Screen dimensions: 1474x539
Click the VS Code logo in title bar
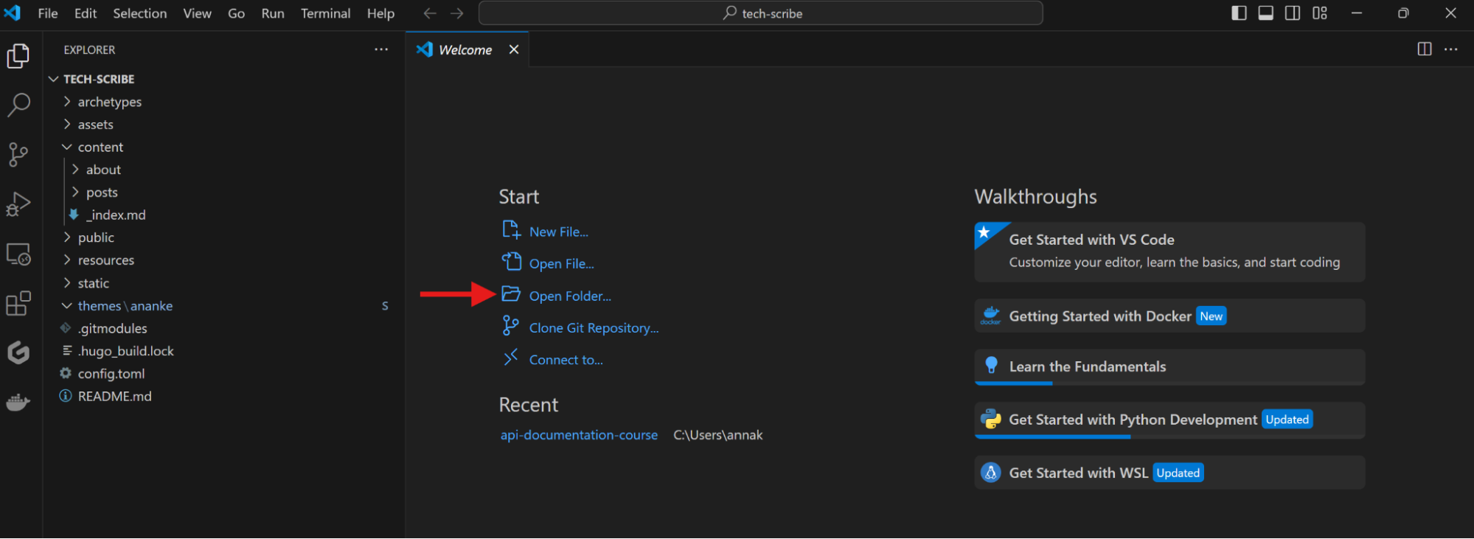(13, 13)
